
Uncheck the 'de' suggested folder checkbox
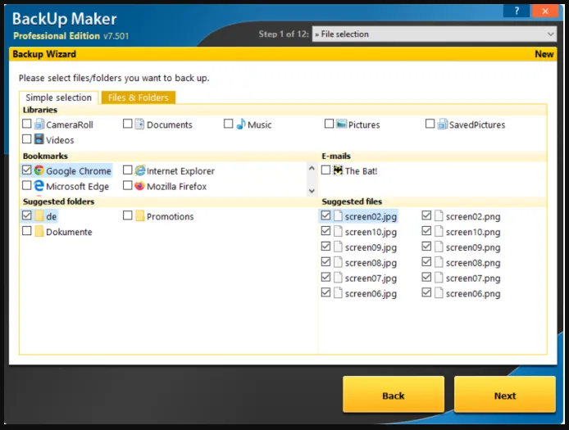pos(27,215)
